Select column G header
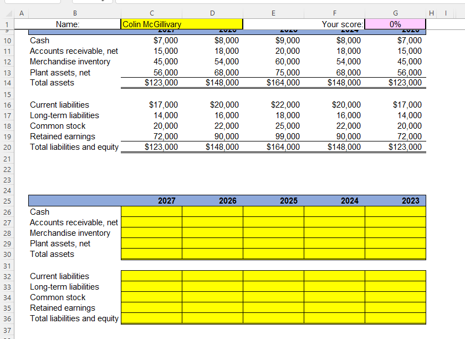This screenshot has width=465, height=339. (x=395, y=12)
